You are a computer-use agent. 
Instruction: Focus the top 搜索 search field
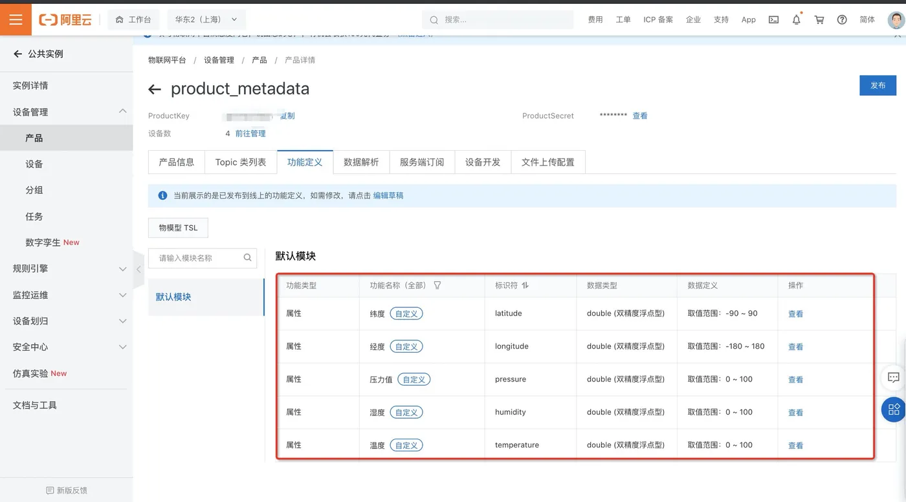(x=498, y=20)
